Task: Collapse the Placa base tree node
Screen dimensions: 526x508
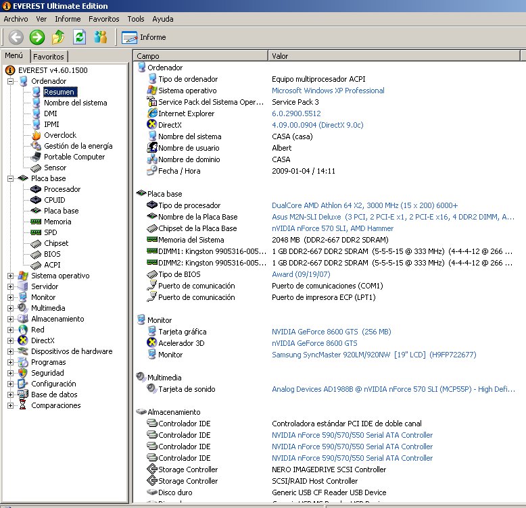Action: pyautogui.click(x=11, y=178)
